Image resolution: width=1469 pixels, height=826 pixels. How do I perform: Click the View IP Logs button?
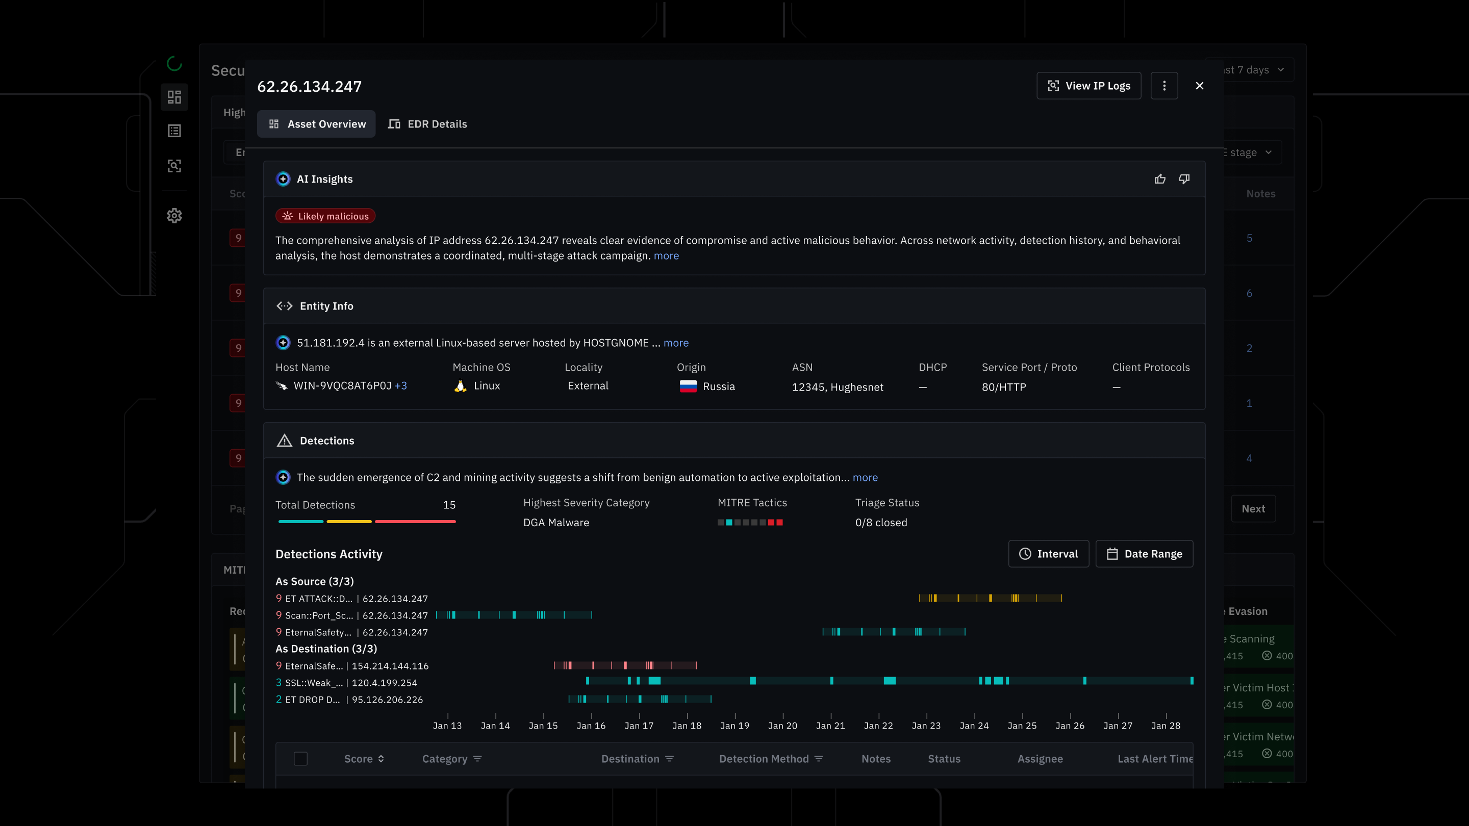coord(1088,86)
